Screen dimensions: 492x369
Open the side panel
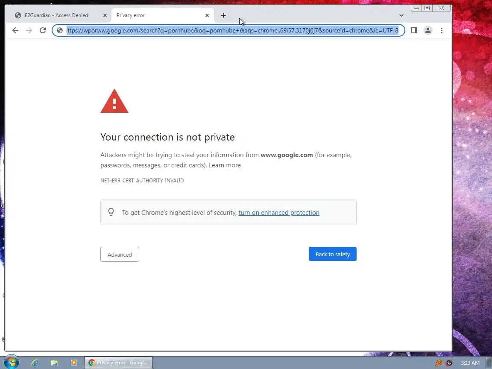(x=414, y=30)
